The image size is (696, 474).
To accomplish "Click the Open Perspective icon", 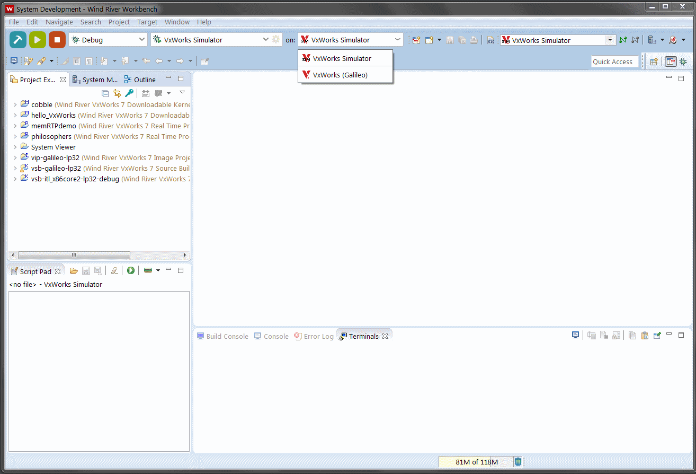I will (654, 62).
